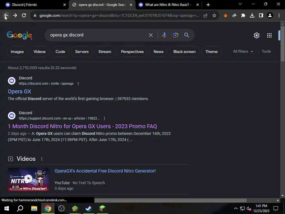Click the share page icon in address bar
The width and height of the screenshot is (285, 214).
(x=205, y=16)
